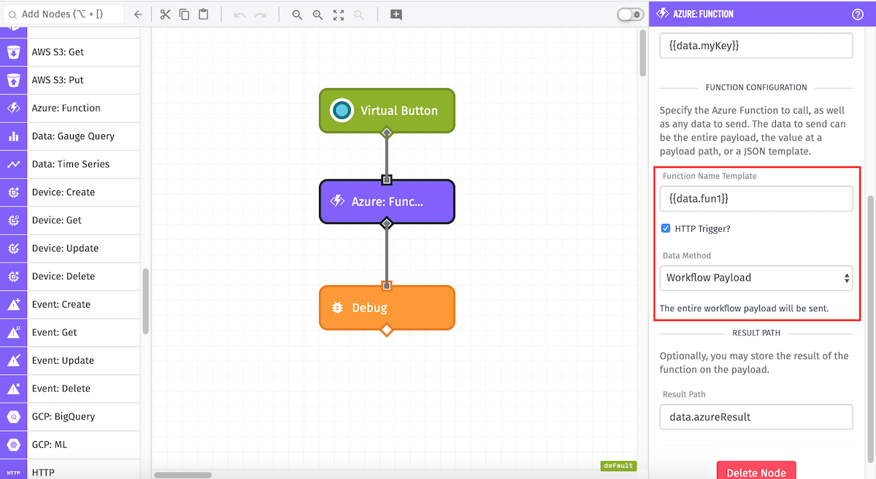Select the Device: Update node
This screenshot has height=479, width=876.
(70, 249)
